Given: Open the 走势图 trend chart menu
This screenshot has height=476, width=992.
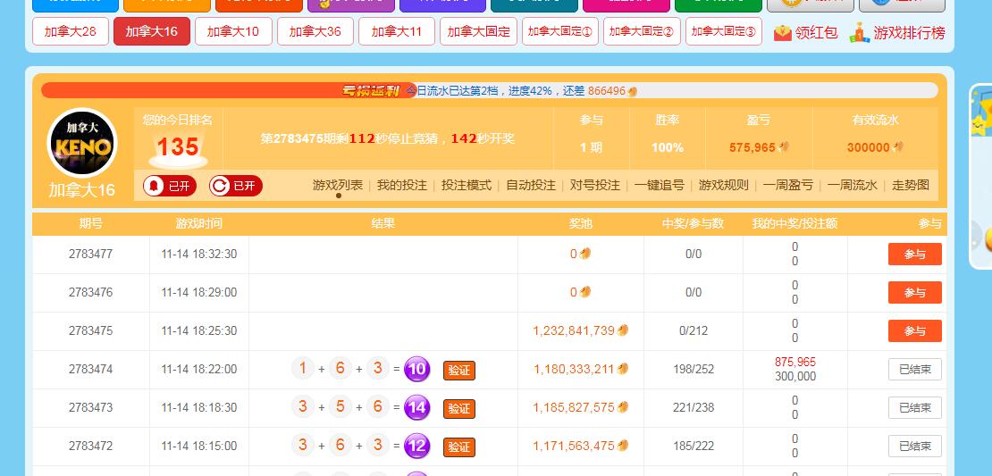Looking at the screenshot, I should click(910, 185).
